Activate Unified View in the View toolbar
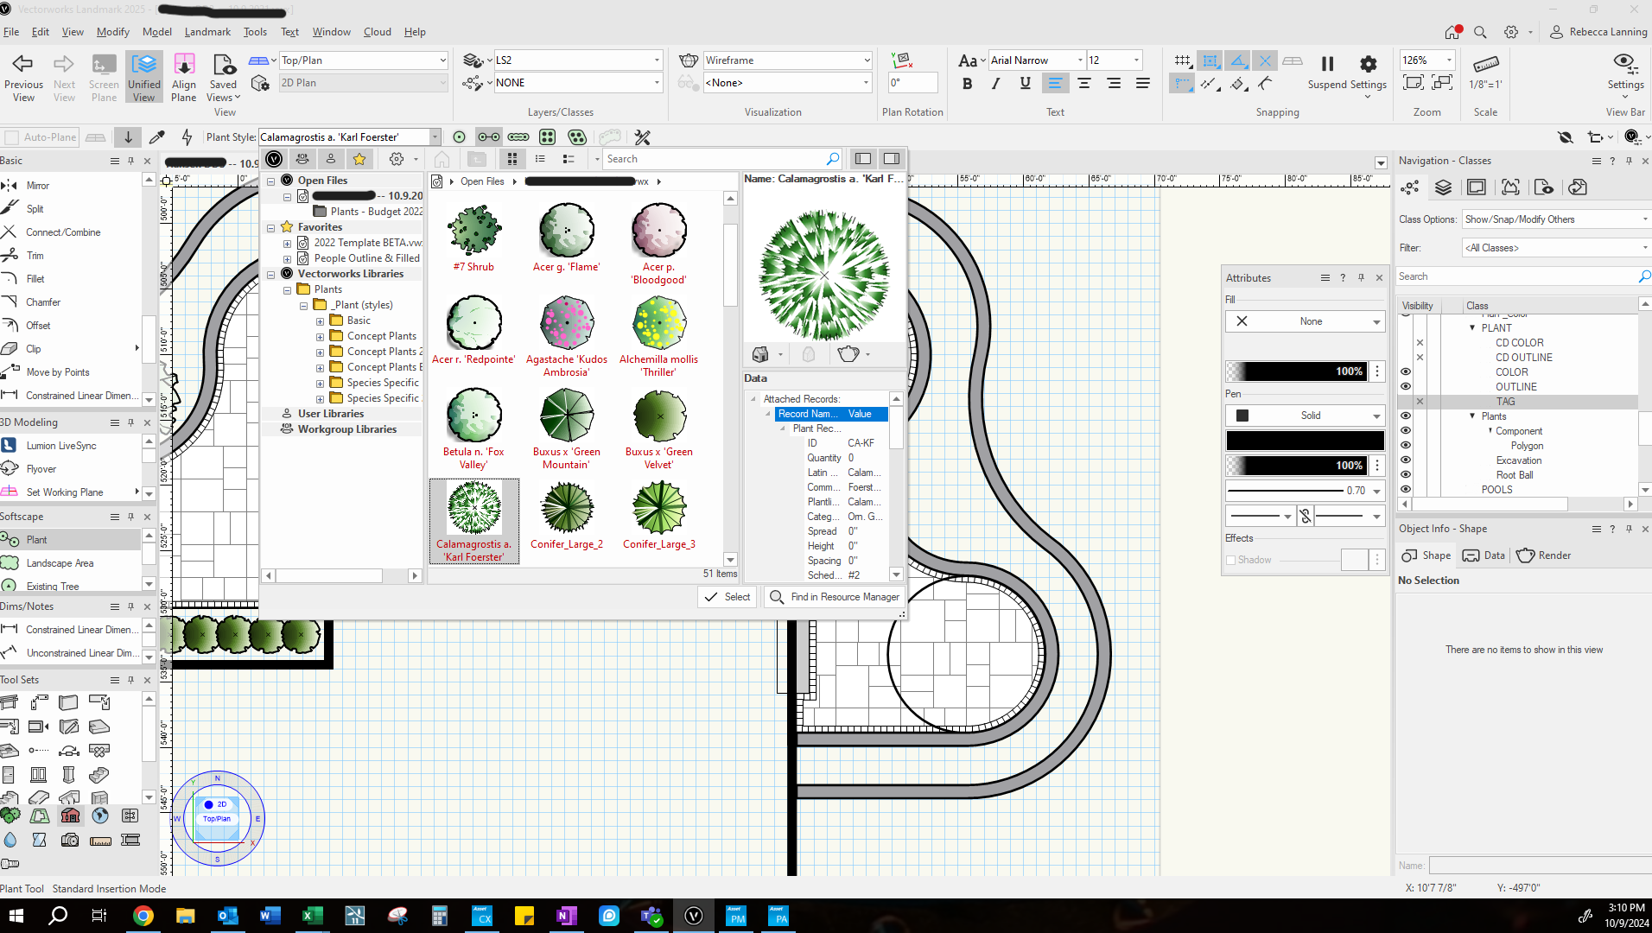This screenshot has width=1652, height=933. [143, 76]
